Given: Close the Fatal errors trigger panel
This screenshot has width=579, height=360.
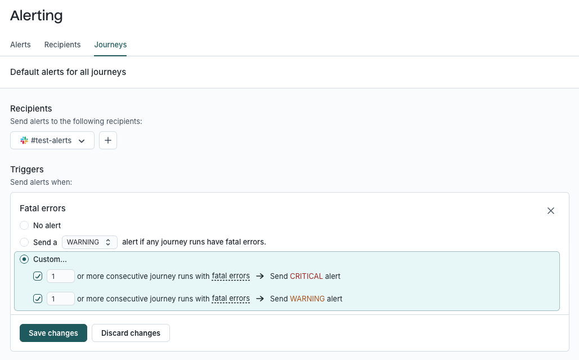Looking at the screenshot, I should coord(550,211).
